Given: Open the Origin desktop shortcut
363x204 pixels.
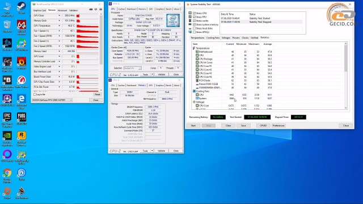Looking at the screenshot, I should (x=7, y=192).
